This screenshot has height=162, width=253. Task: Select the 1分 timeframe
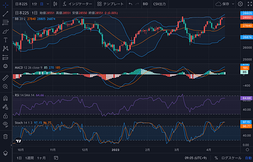click(x=34, y=4)
